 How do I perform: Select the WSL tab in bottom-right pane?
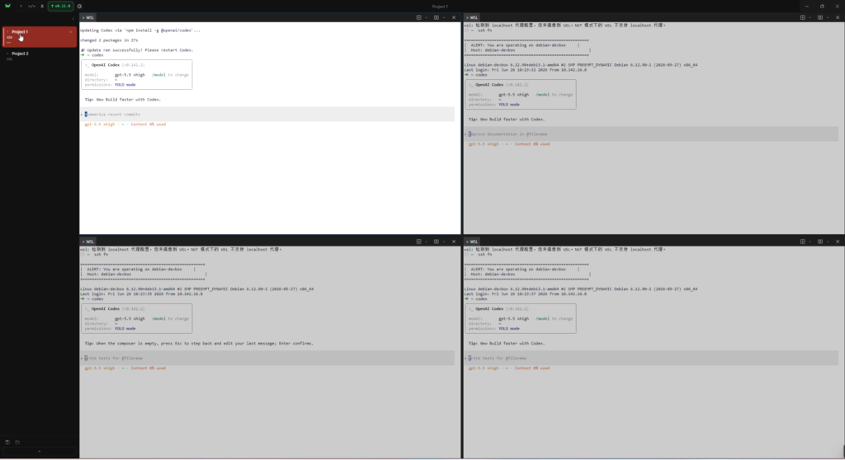472,242
